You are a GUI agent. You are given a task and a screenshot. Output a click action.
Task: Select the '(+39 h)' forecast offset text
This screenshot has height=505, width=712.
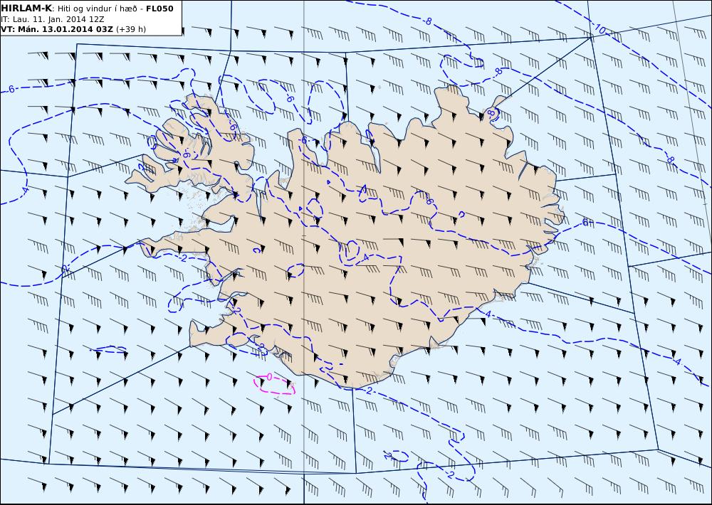point(131,29)
